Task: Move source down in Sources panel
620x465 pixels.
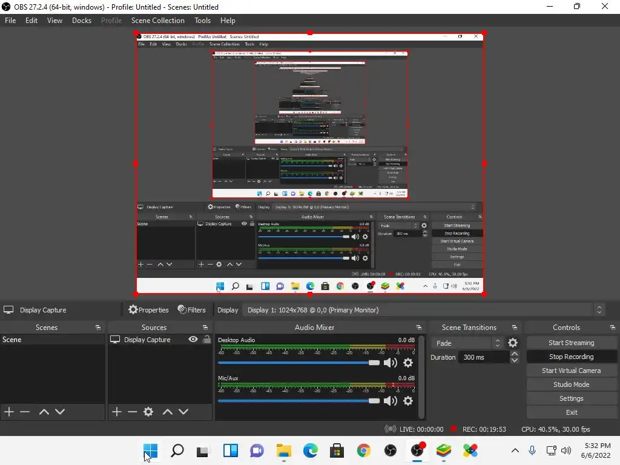Action: point(183,412)
